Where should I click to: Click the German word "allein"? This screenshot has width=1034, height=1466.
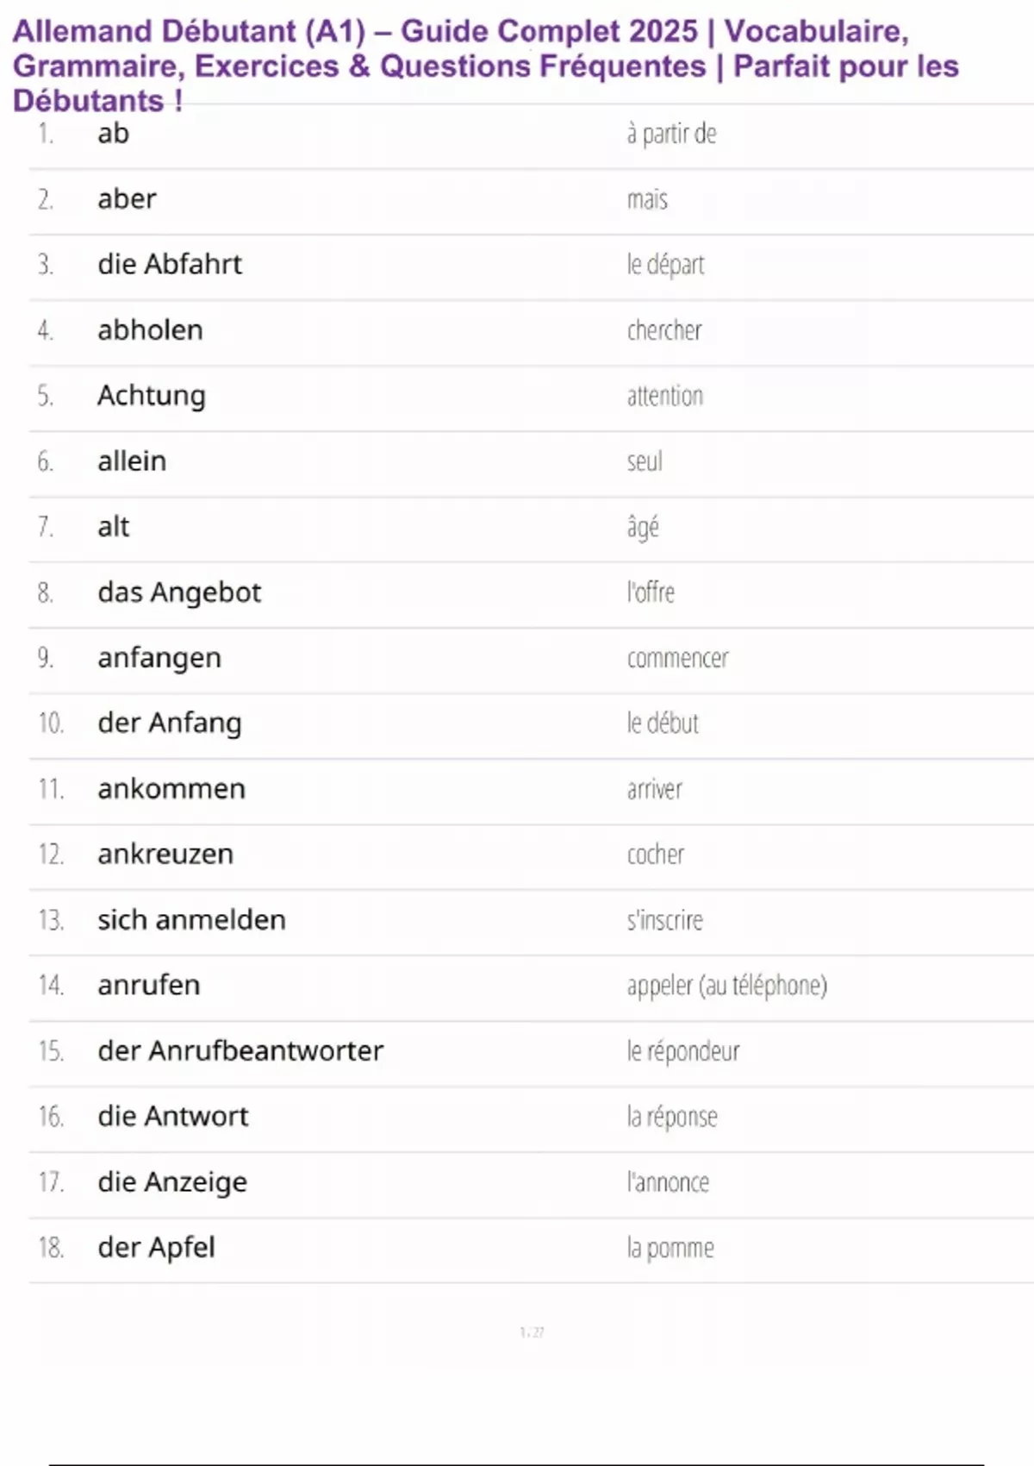132,461
